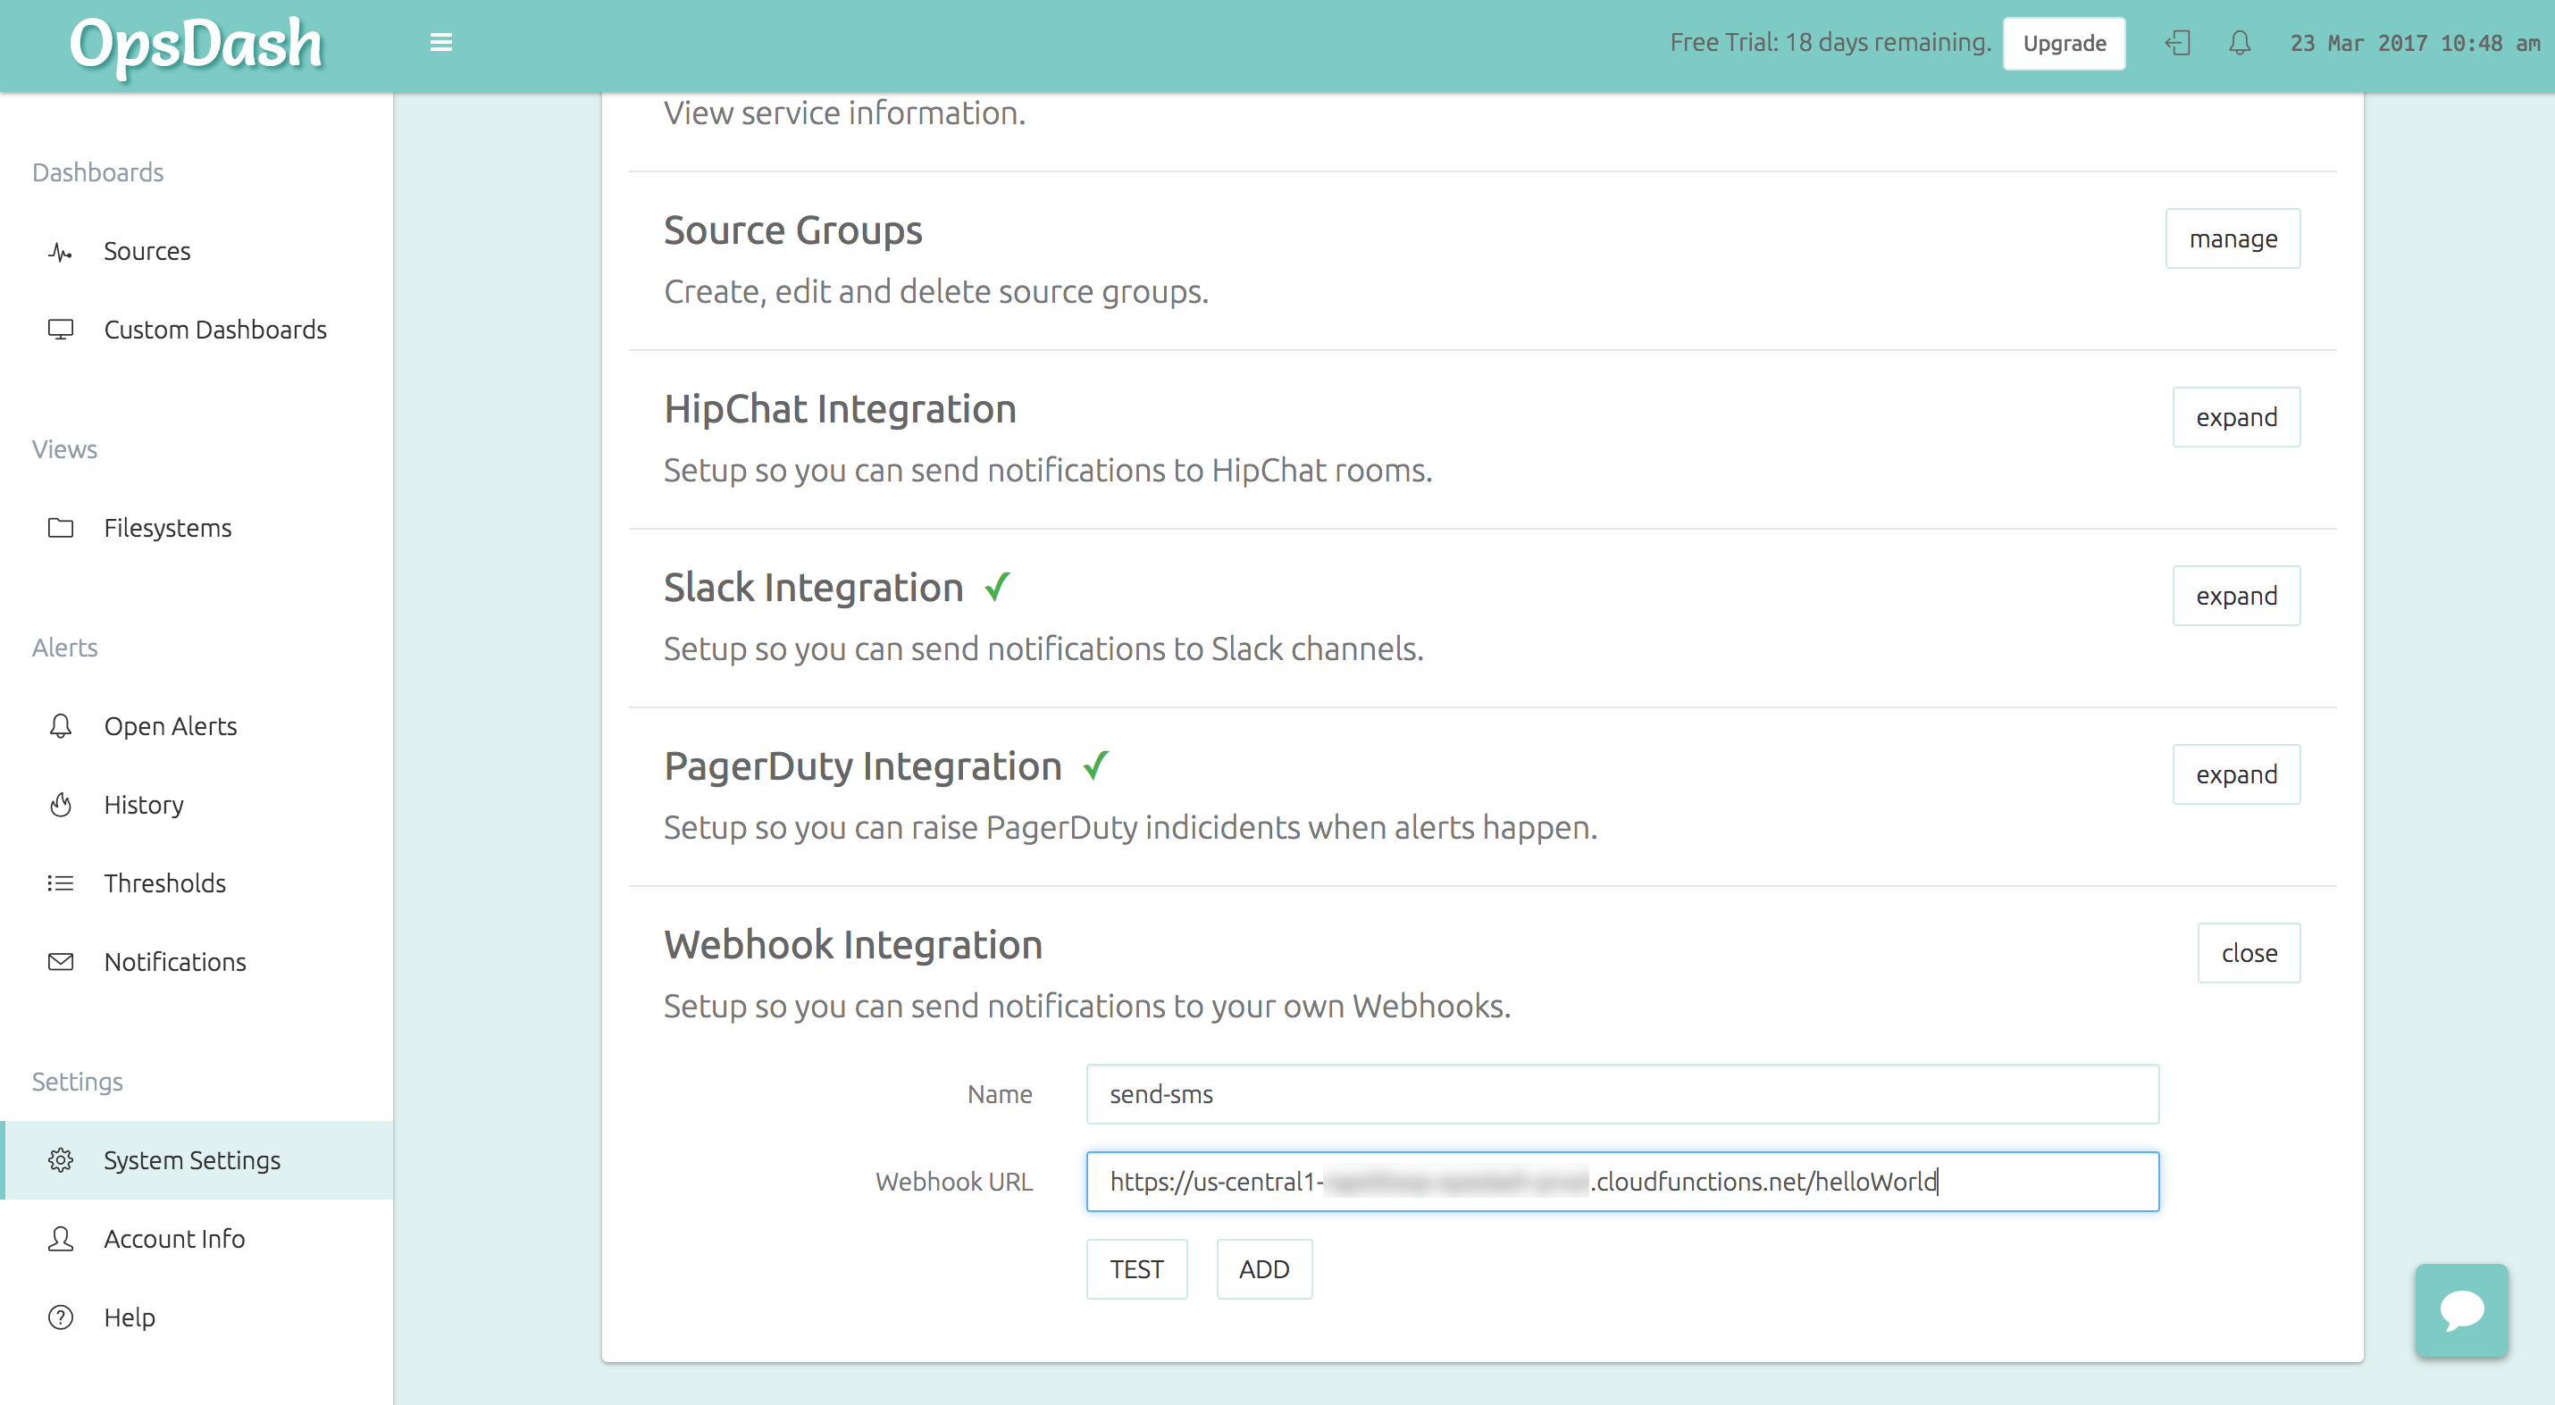The width and height of the screenshot is (2555, 1405).
Task: Open Account Info page
Action: (174, 1239)
